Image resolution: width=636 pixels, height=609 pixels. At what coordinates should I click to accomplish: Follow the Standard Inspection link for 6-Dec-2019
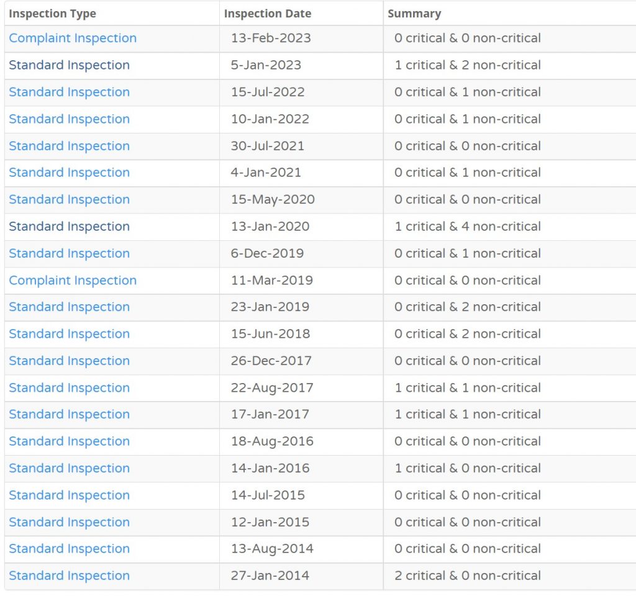[70, 253]
